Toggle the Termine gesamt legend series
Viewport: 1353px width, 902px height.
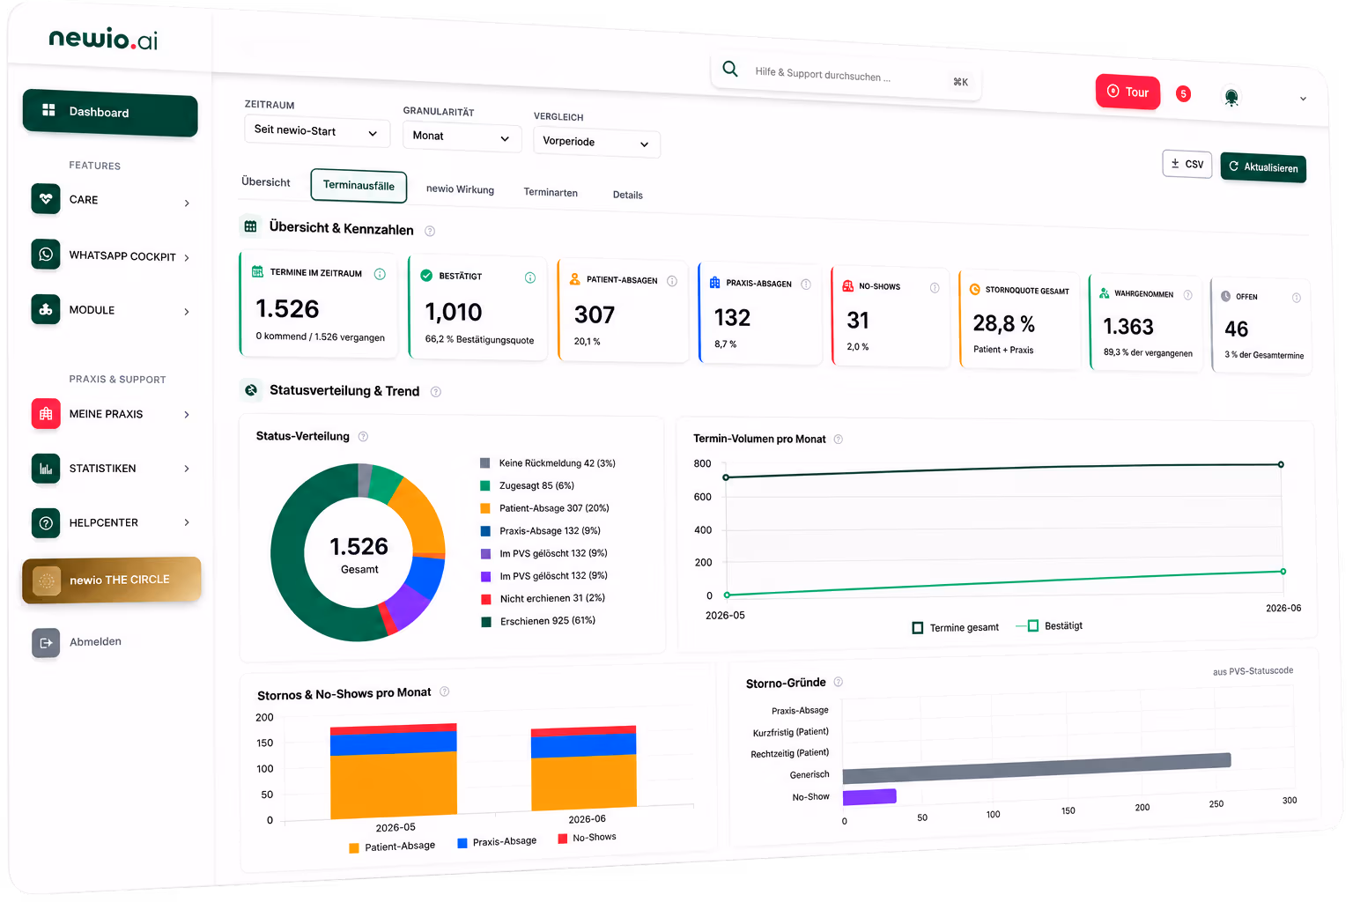coord(956,628)
